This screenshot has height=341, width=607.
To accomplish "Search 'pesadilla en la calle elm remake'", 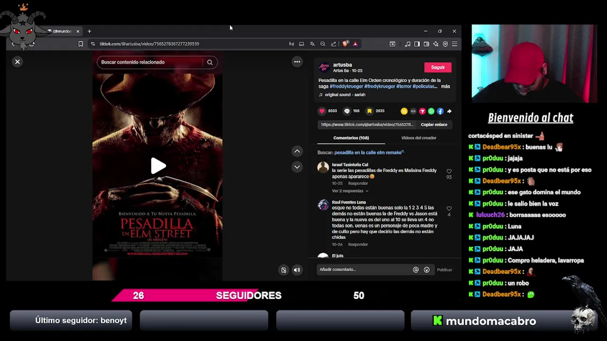I will point(369,153).
